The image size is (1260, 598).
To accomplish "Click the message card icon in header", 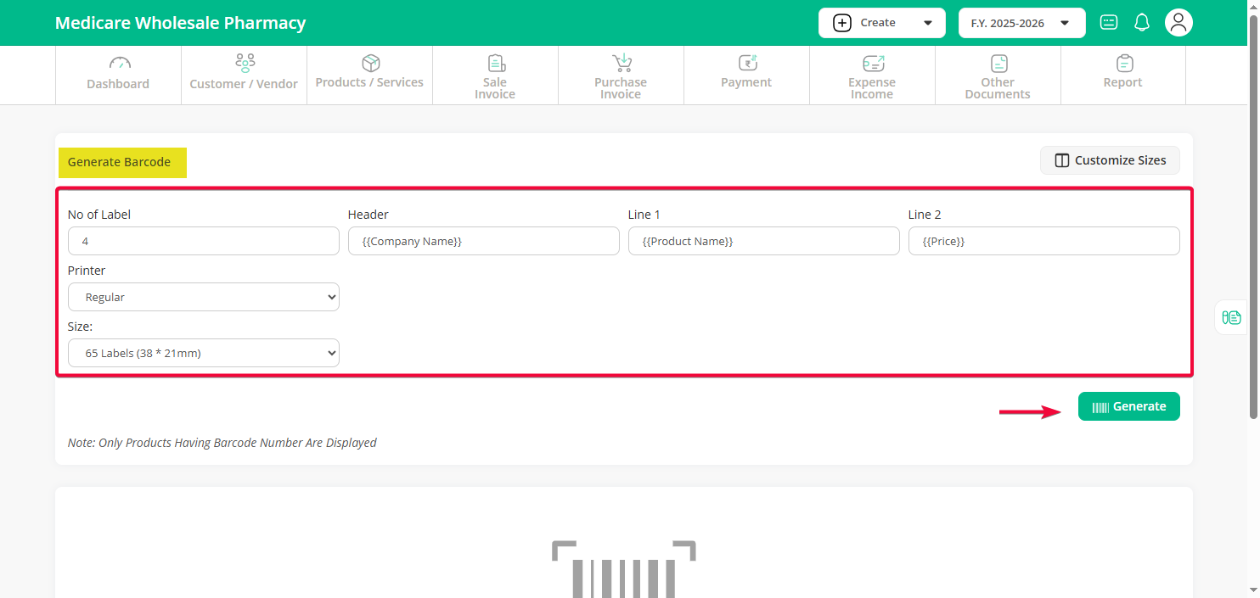I will (1108, 23).
